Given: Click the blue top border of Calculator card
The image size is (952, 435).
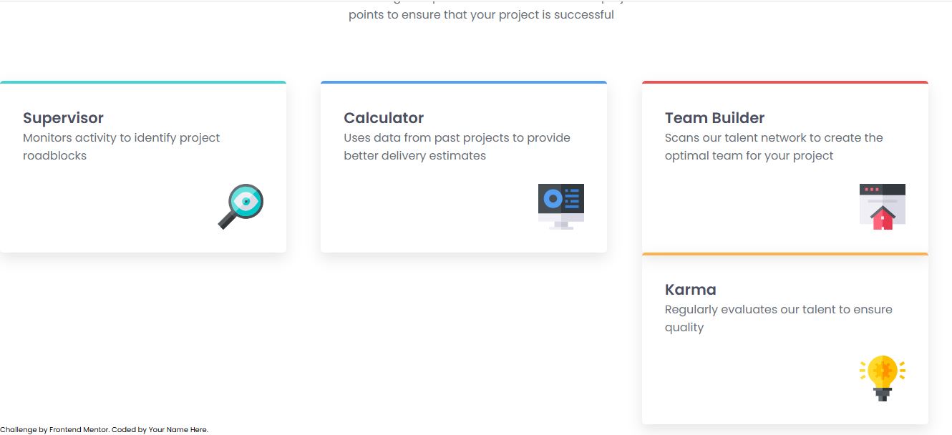Looking at the screenshot, I should (x=464, y=82).
